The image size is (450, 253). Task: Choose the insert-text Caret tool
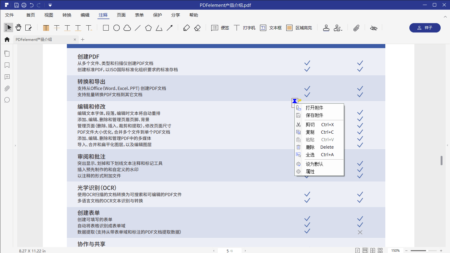pos(89,28)
